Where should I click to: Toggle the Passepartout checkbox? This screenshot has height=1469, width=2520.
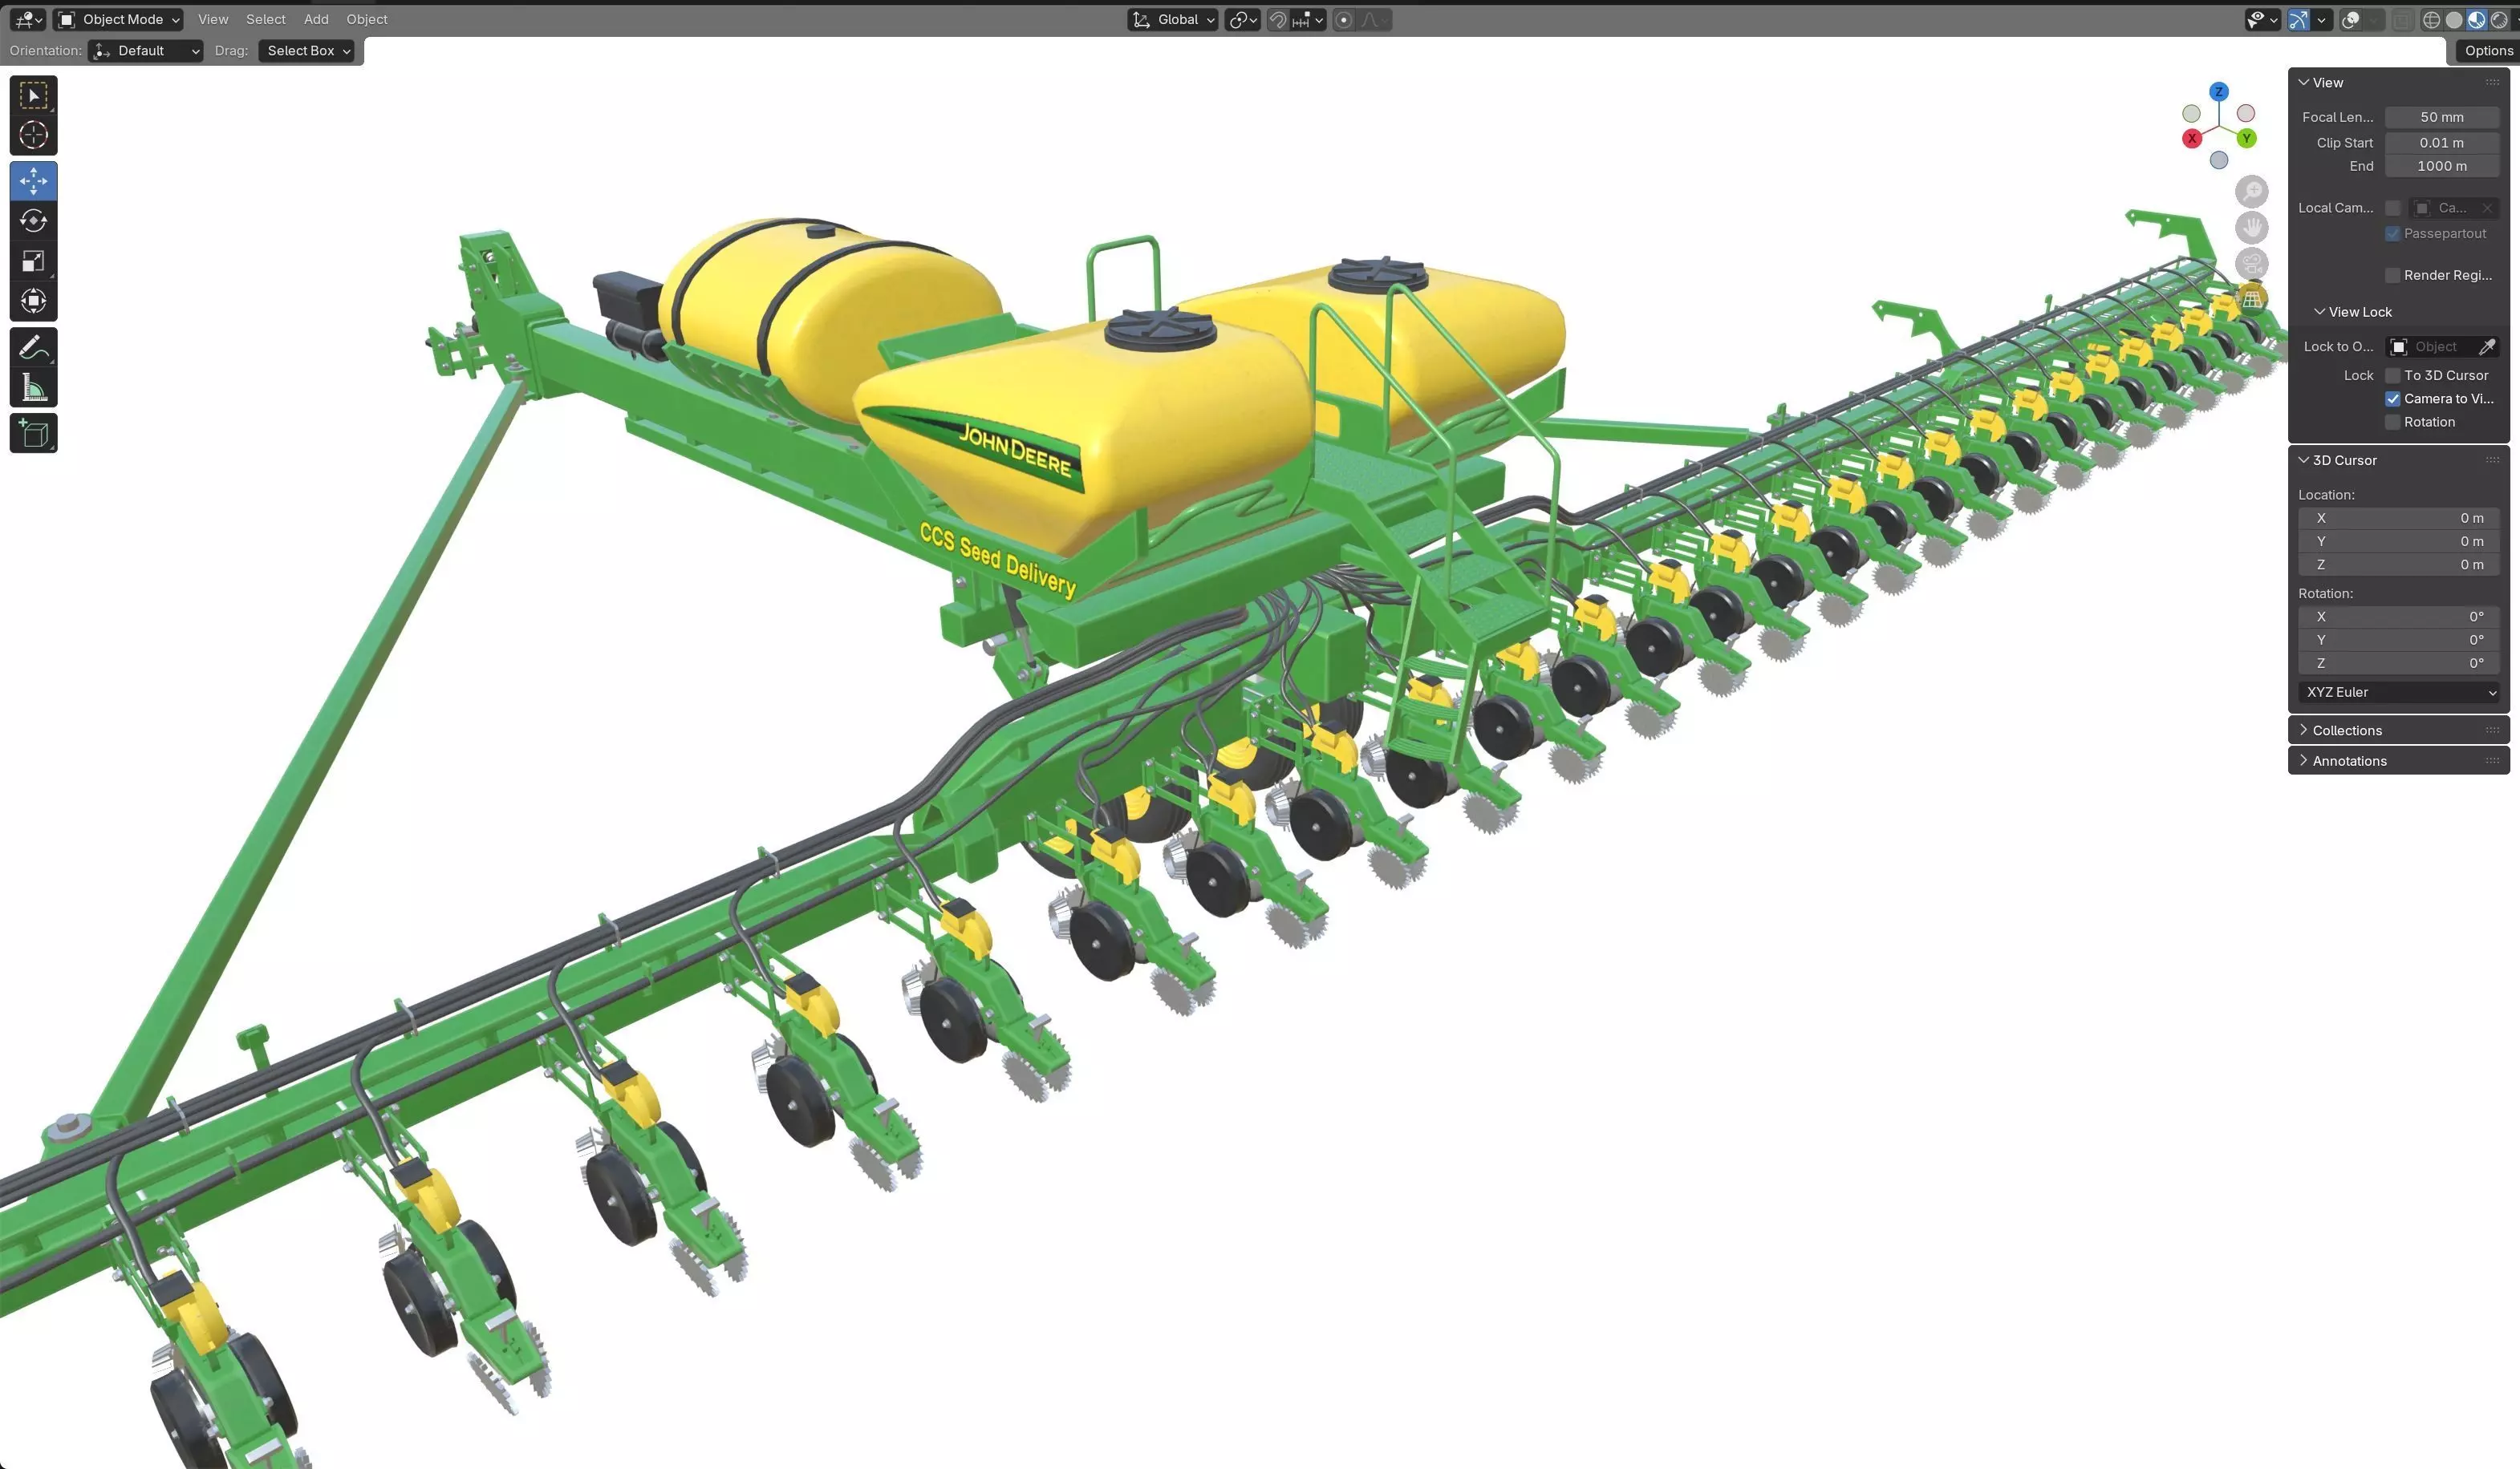click(x=2393, y=234)
